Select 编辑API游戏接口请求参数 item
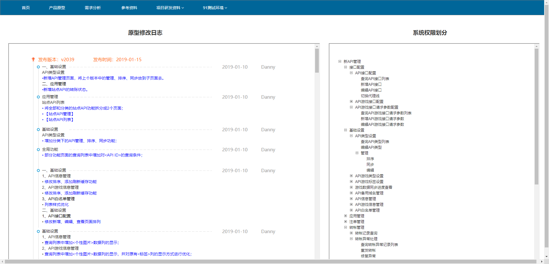The height and width of the screenshot is (264, 549). (382, 124)
